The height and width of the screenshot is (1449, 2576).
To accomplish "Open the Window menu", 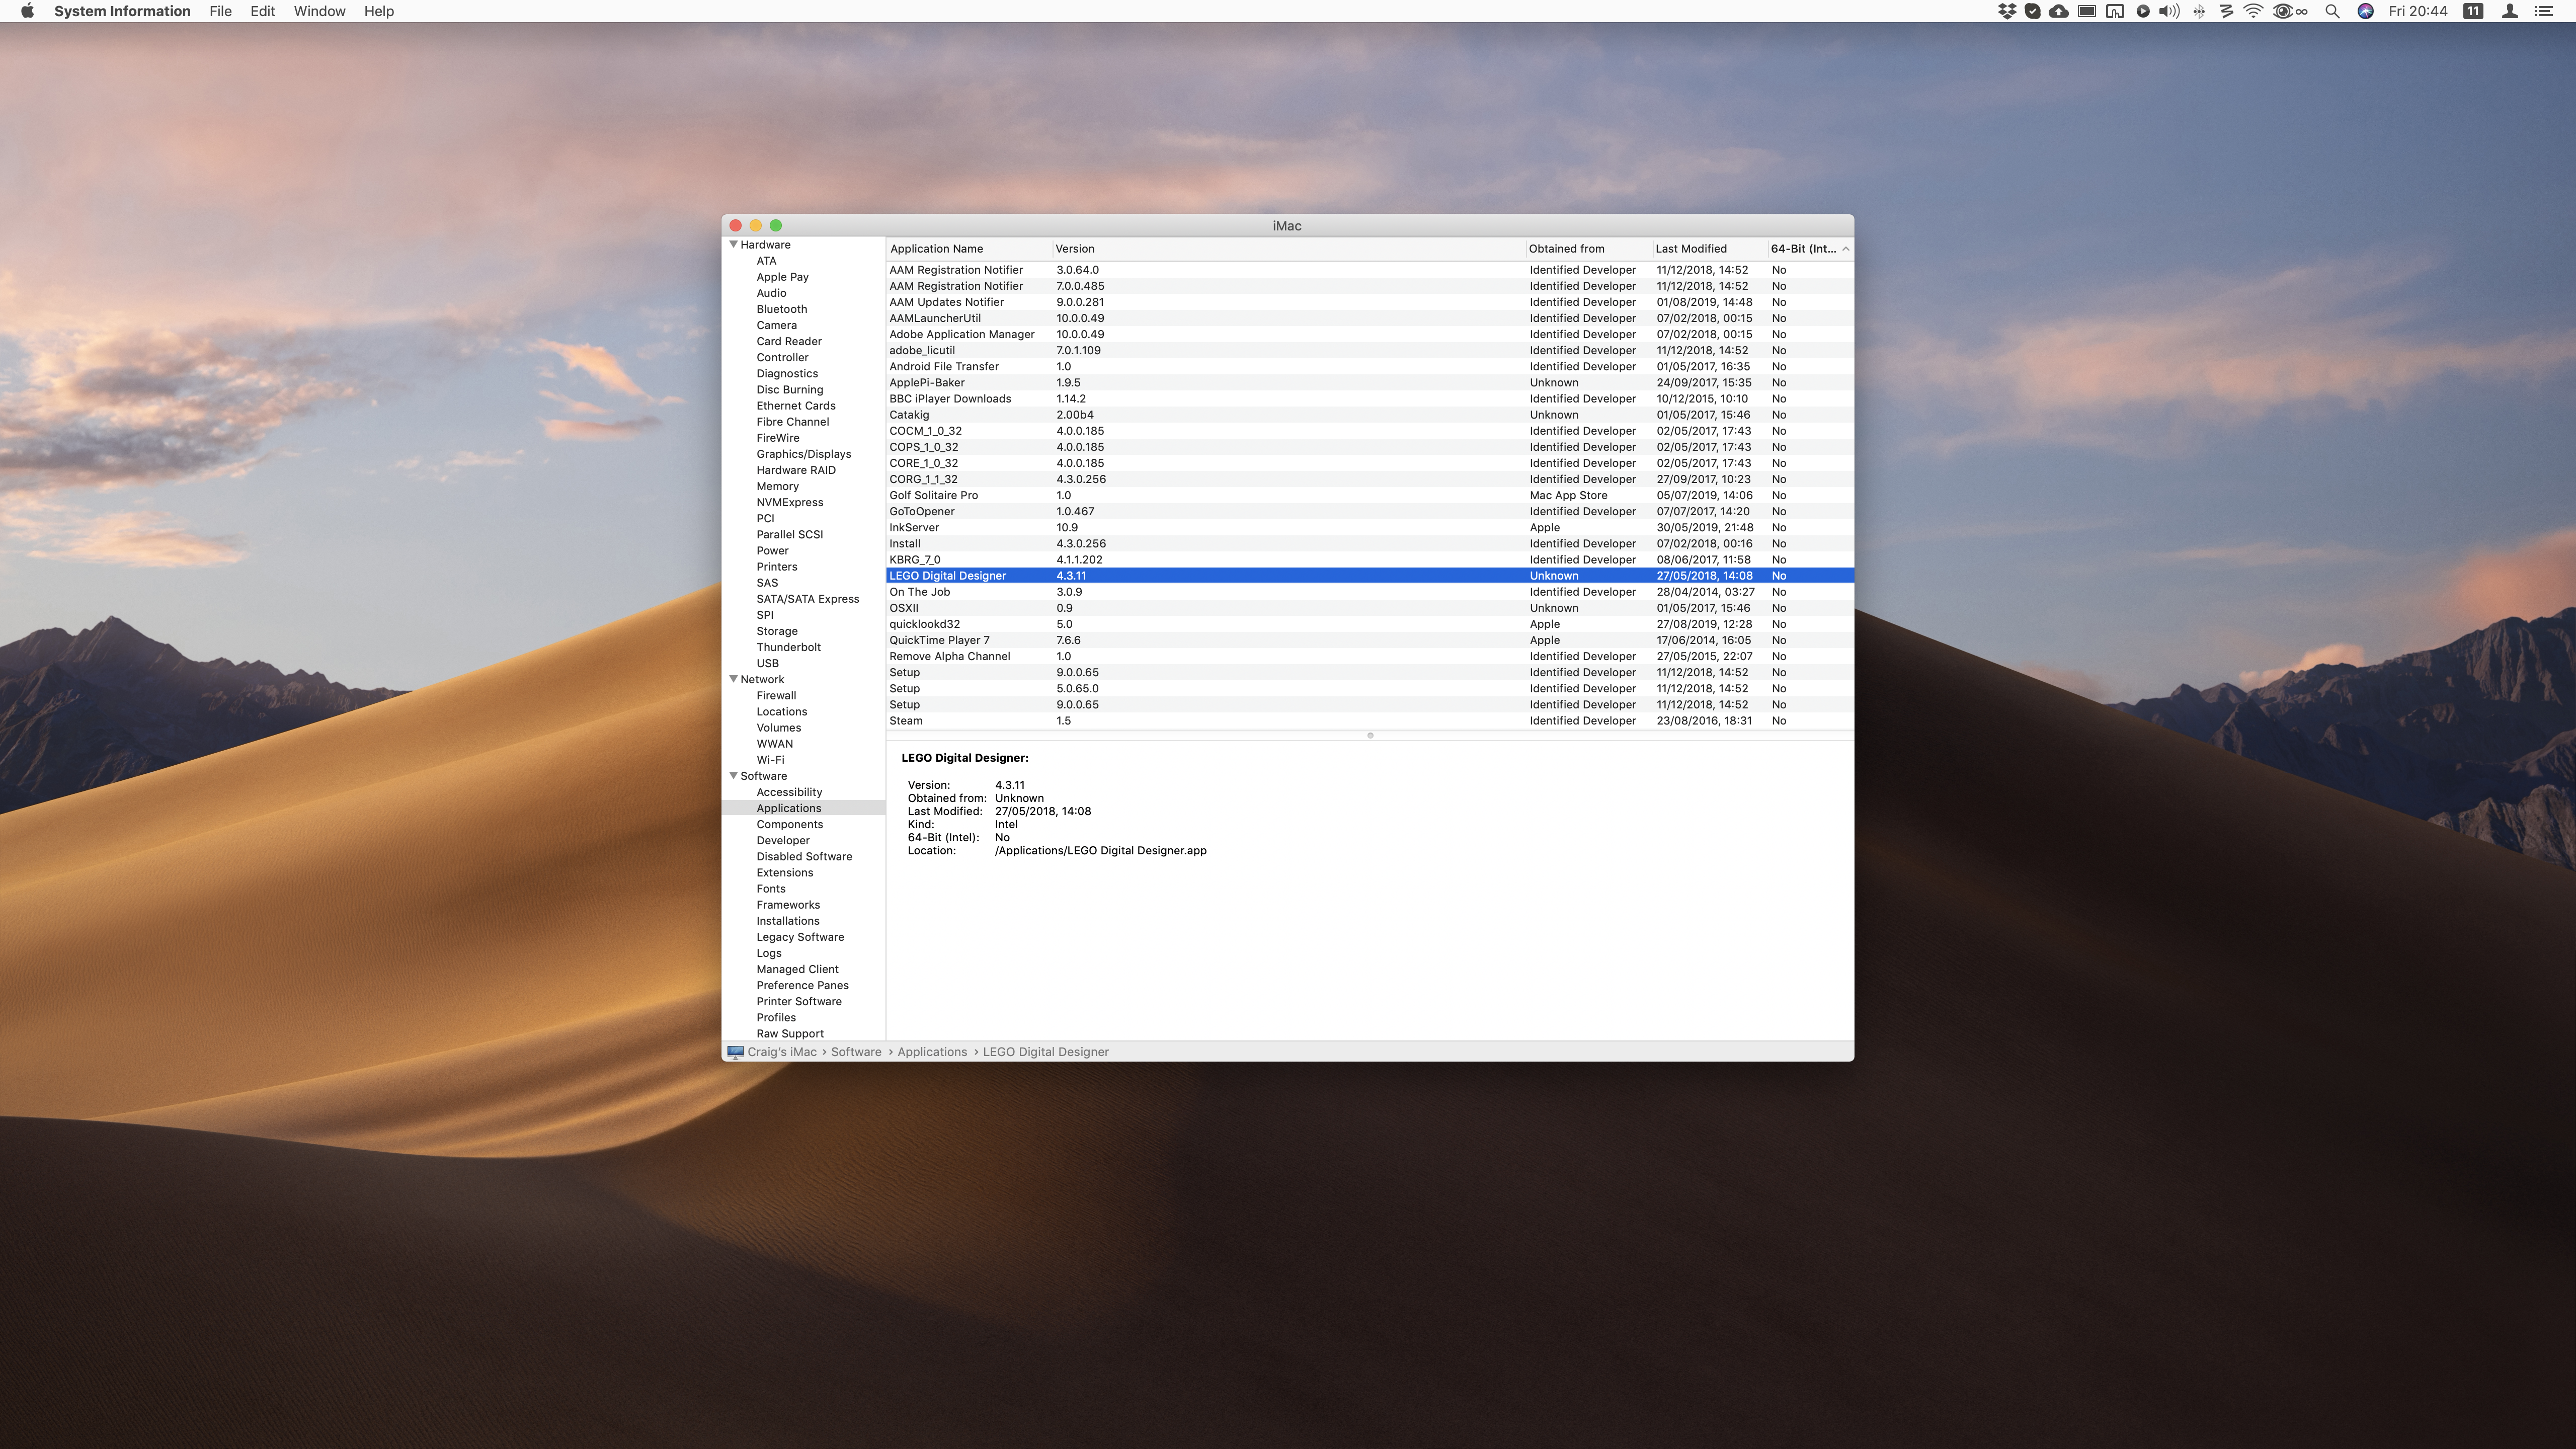I will click(319, 11).
